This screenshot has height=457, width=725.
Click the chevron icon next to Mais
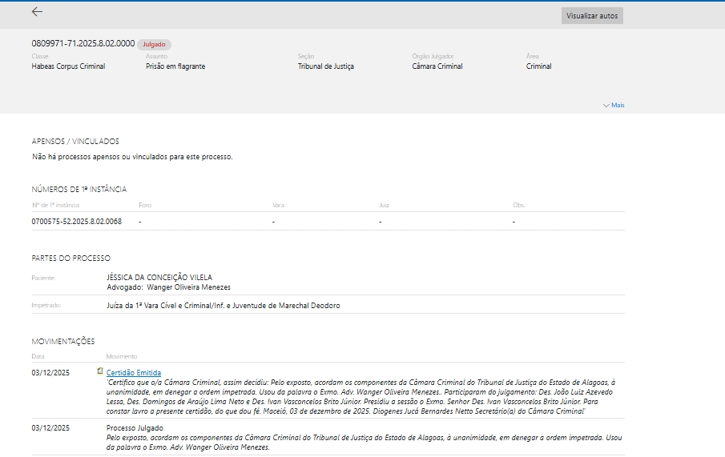(x=606, y=105)
